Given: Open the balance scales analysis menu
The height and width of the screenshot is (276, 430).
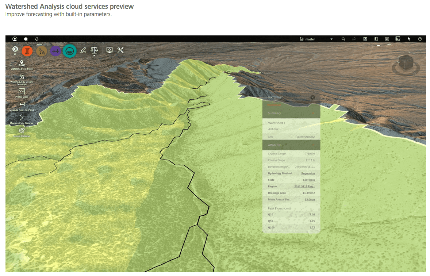Looking at the screenshot, I should [x=94, y=50].
